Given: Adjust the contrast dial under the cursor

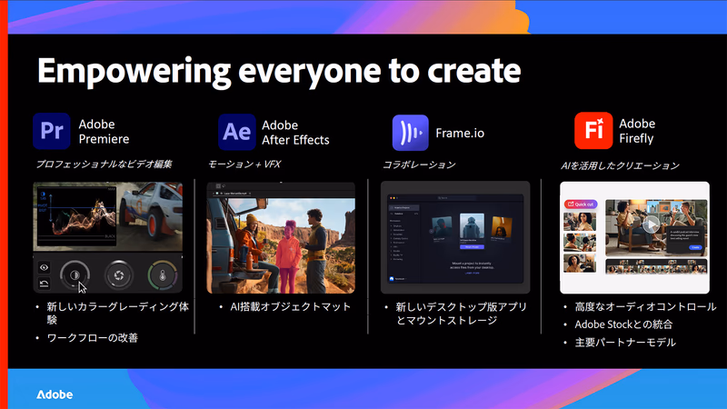Looking at the screenshot, I should [x=75, y=275].
